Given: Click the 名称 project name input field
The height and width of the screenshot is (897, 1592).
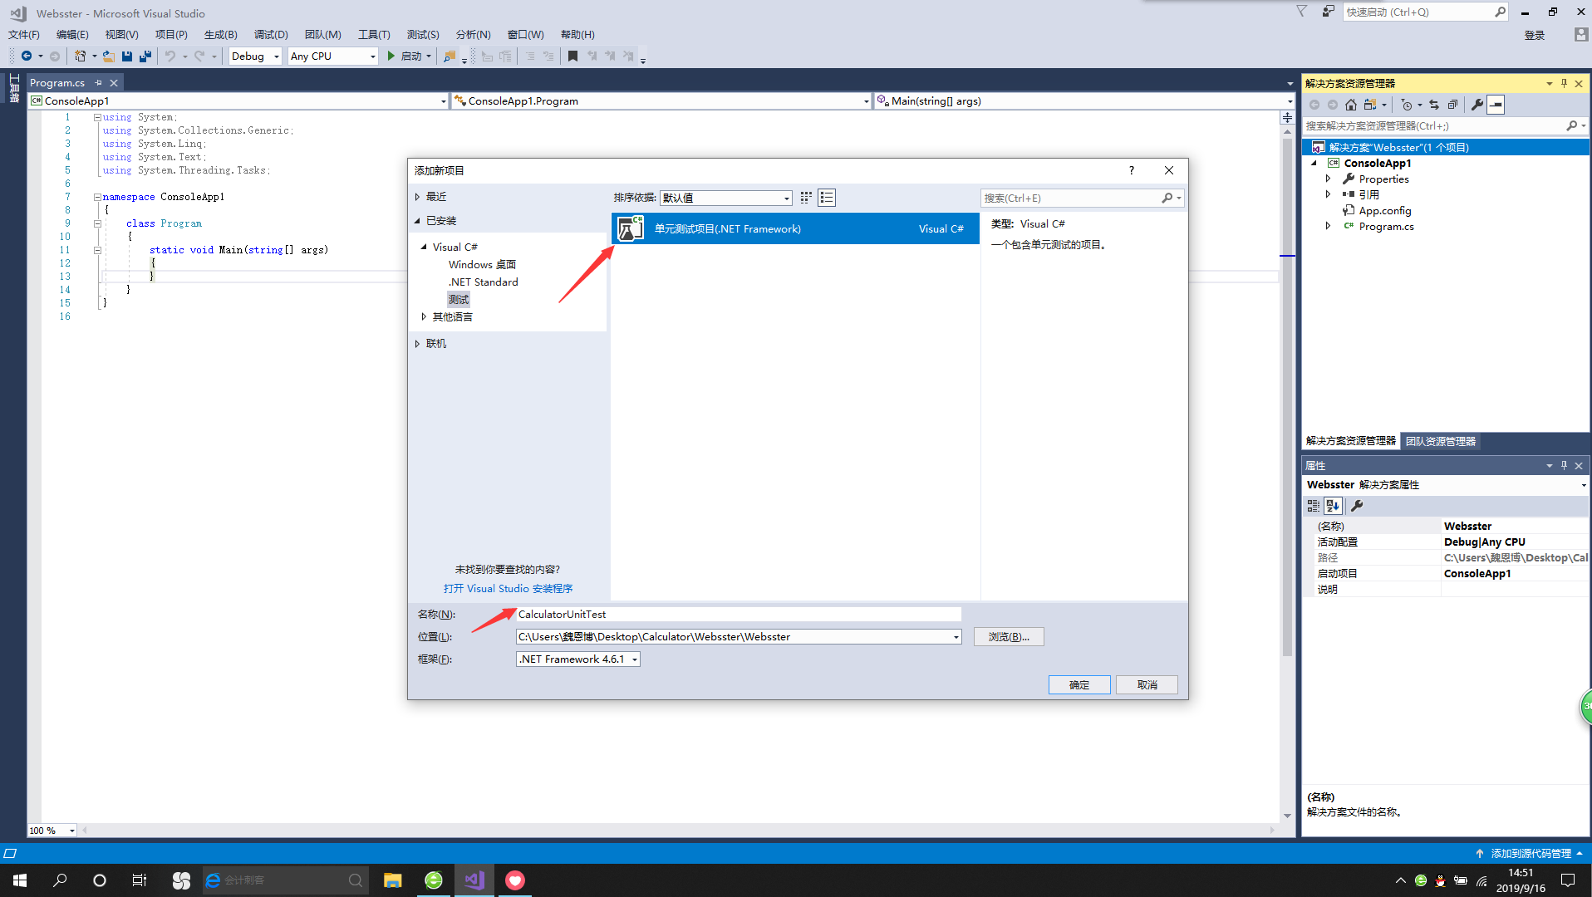Looking at the screenshot, I should tap(739, 615).
